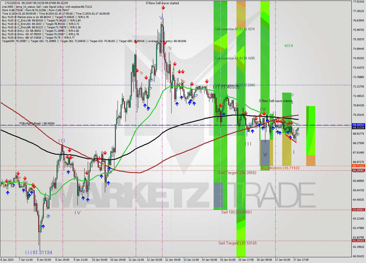Select the Sell 100 | 63.69561 label
This screenshot has width=366, height=263.
[x=236, y=212]
